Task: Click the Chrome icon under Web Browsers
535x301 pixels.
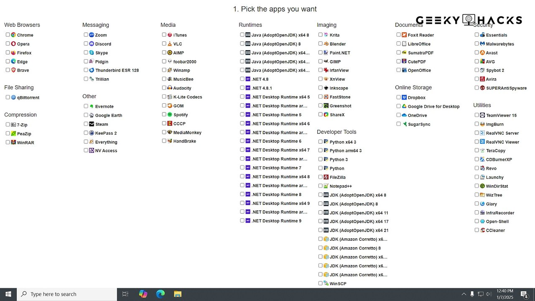Action: coord(13,35)
